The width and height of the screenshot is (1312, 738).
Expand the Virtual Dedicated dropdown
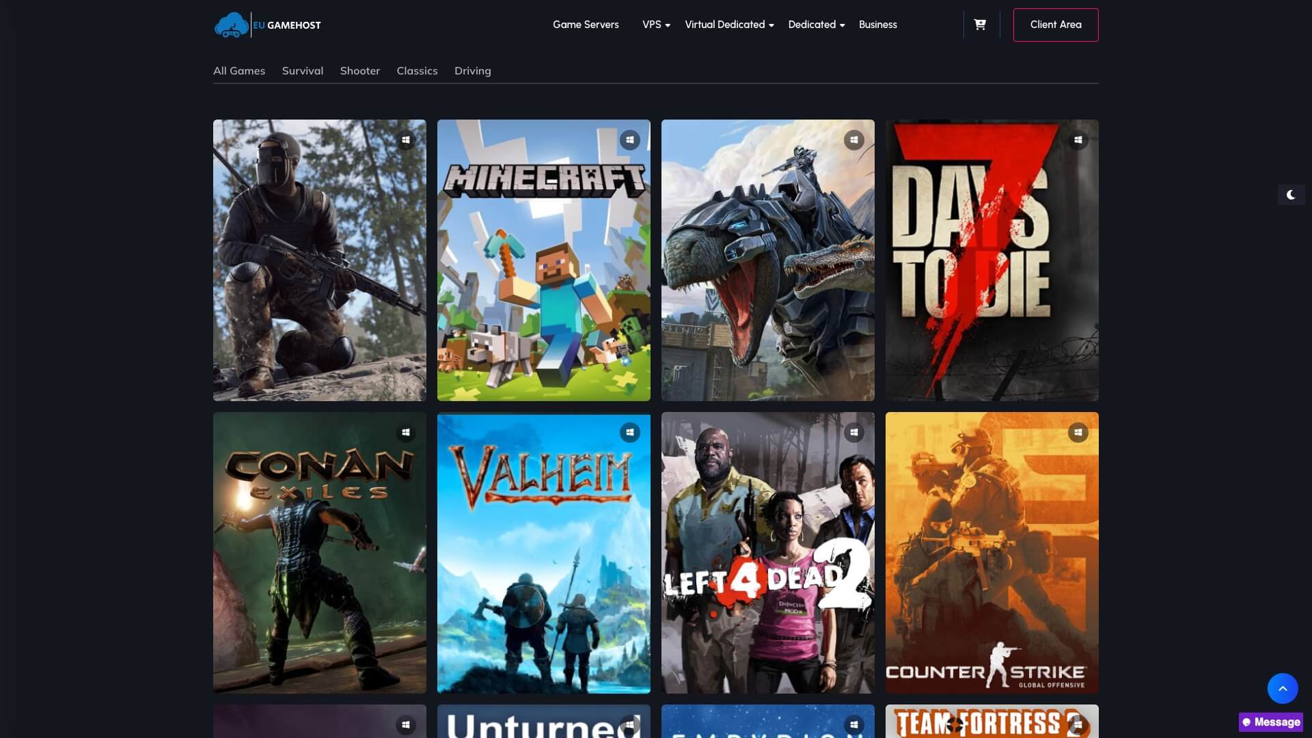point(729,25)
